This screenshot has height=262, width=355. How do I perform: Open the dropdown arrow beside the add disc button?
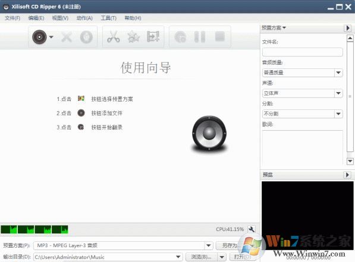pyautogui.click(x=51, y=37)
